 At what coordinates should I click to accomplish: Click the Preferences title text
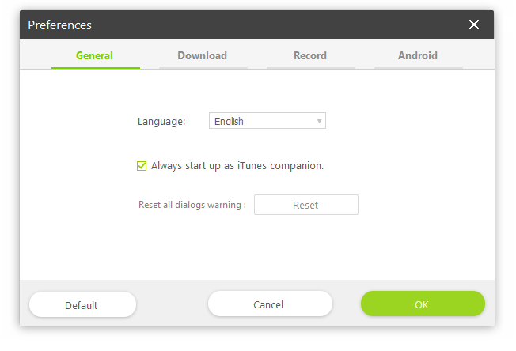coord(60,25)
